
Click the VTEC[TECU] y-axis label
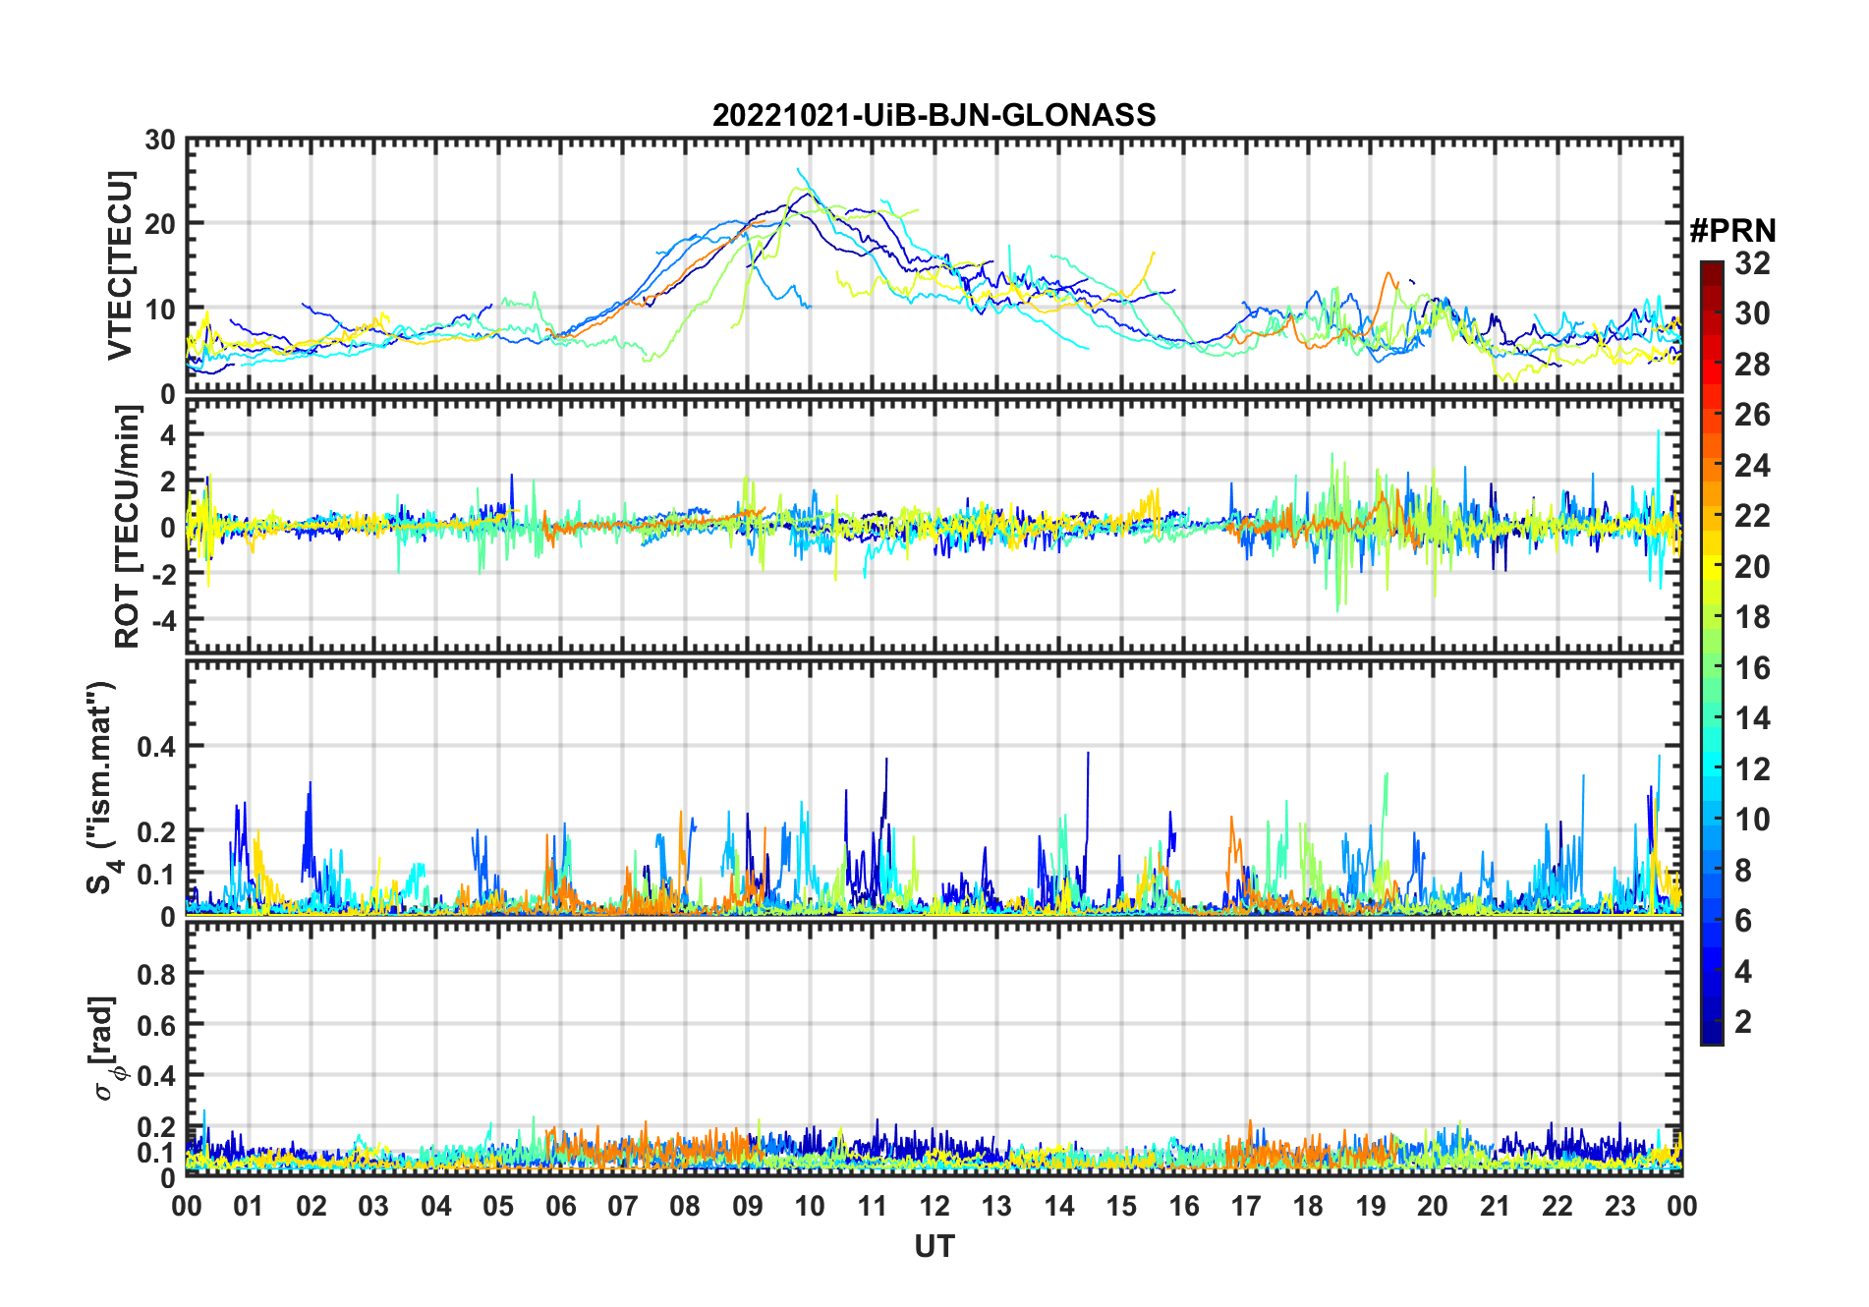120,266
